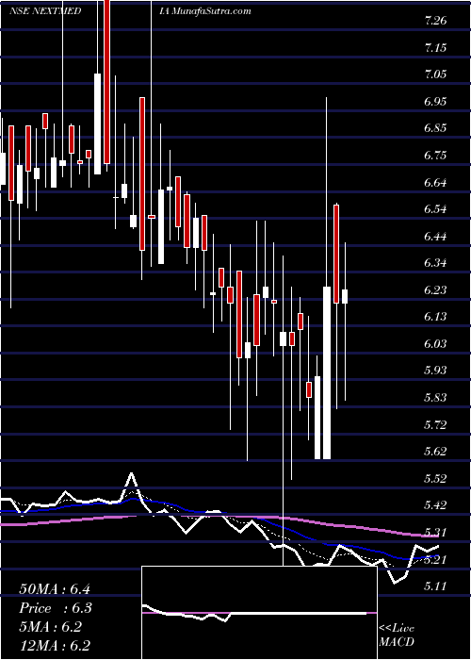The image size is (471, 660).
Task: Click the MunafaSutra.com watermark text
Action: pos(212,11)
